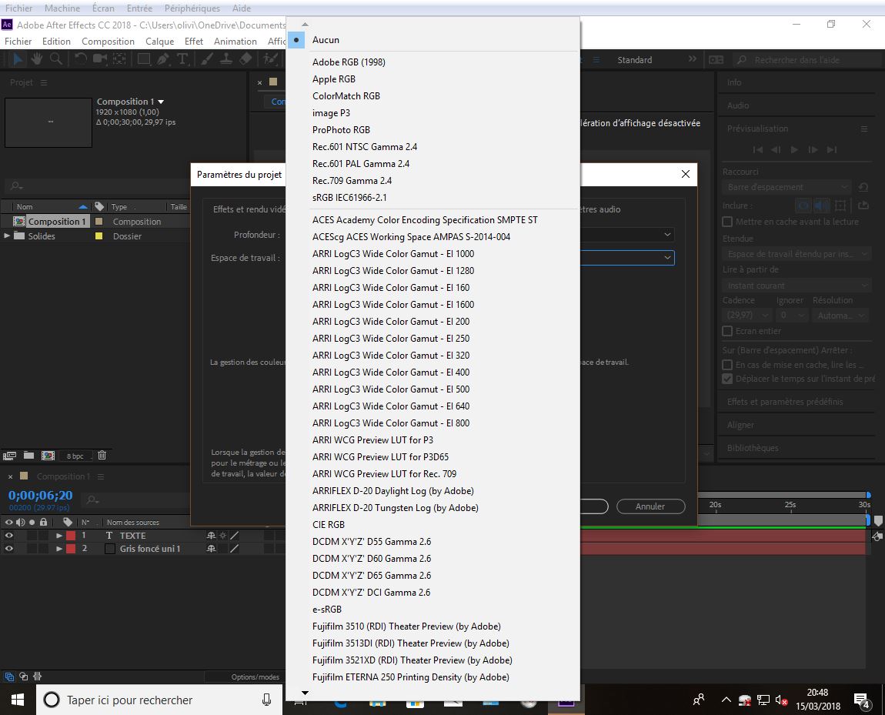Toggle collapse transformations on TEXTE layer

[x=223, y=536]
